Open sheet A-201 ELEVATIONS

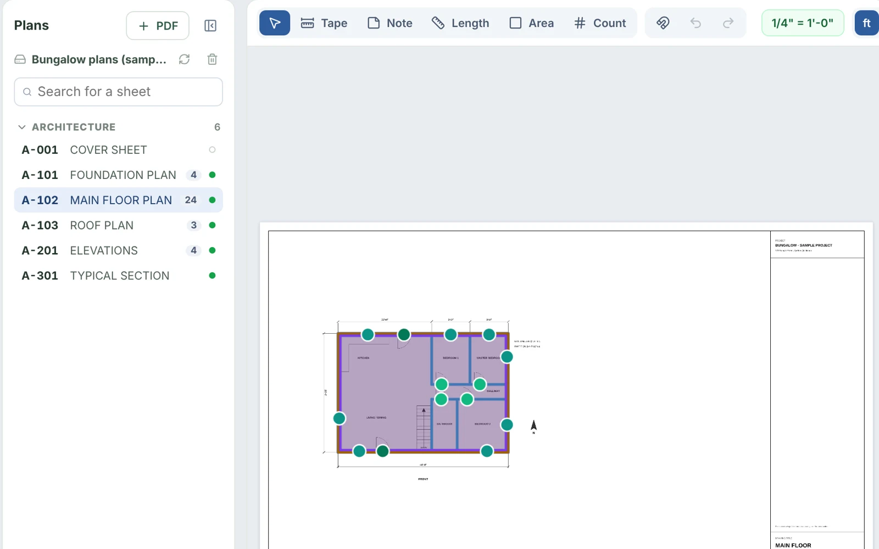point(118,251)
